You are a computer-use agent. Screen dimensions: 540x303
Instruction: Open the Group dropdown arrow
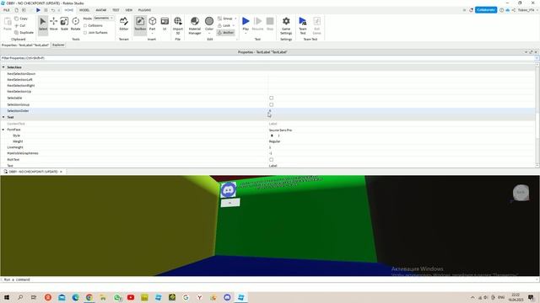(235, 19)
